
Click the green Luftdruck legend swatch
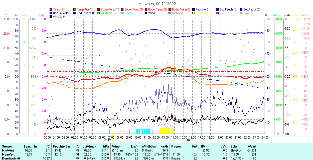pos(98,13)
